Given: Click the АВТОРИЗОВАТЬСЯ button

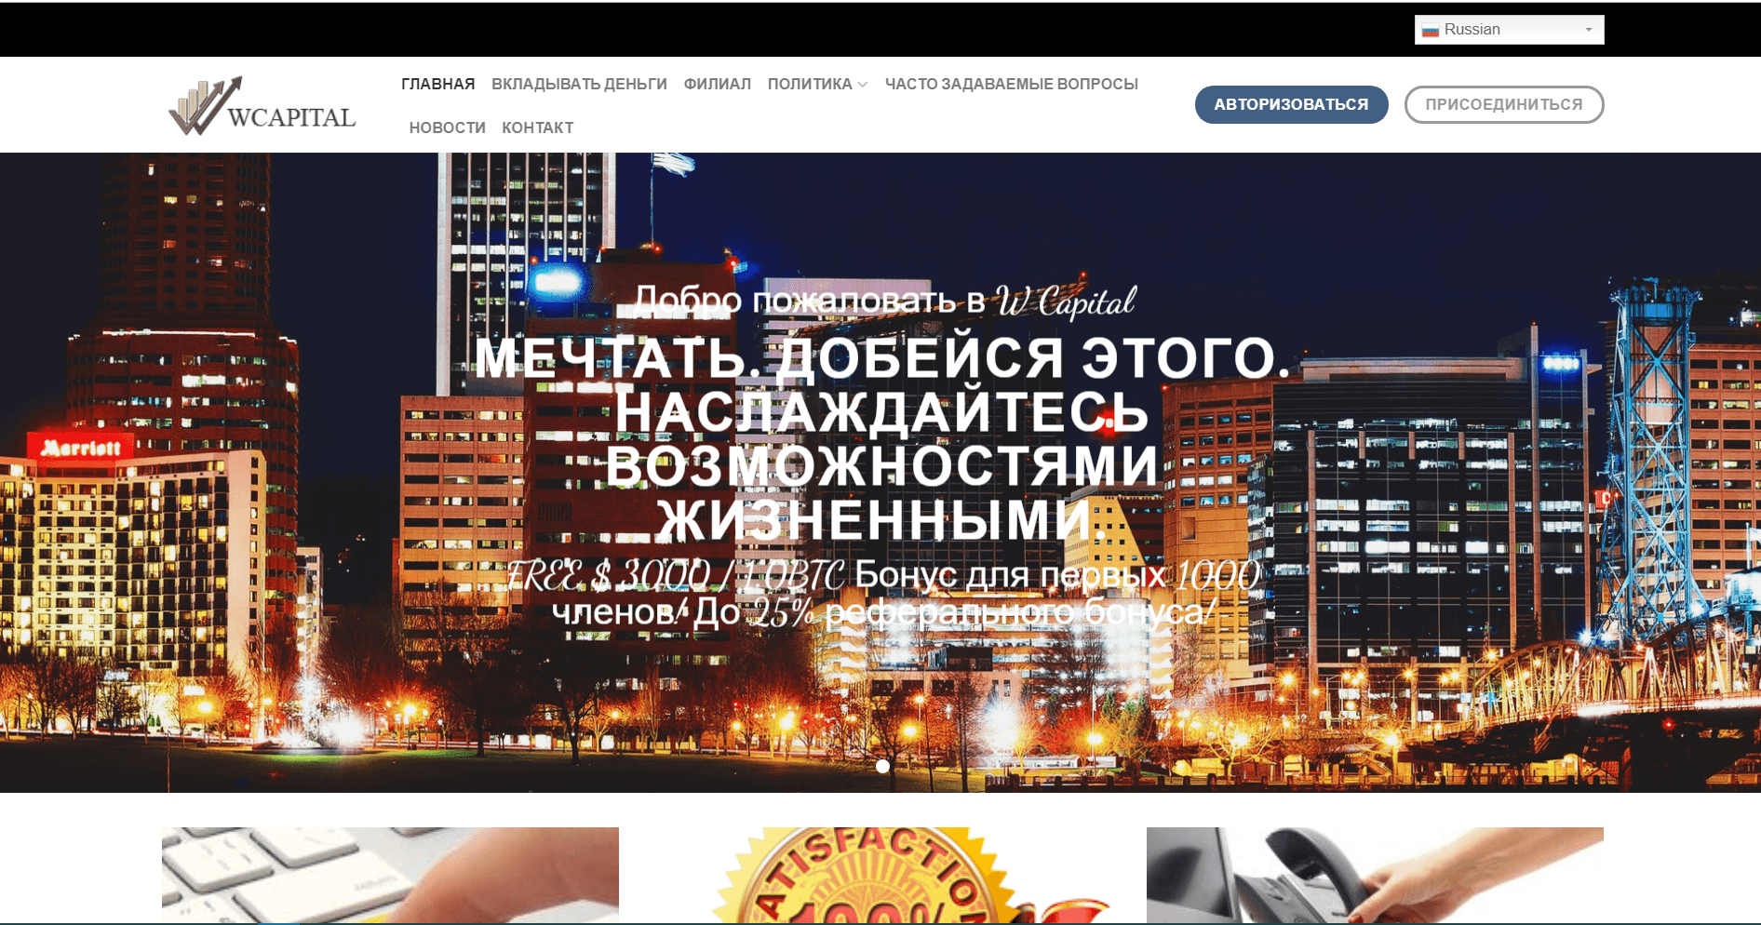Looking at the screenshot, I should click(1291, 104).
